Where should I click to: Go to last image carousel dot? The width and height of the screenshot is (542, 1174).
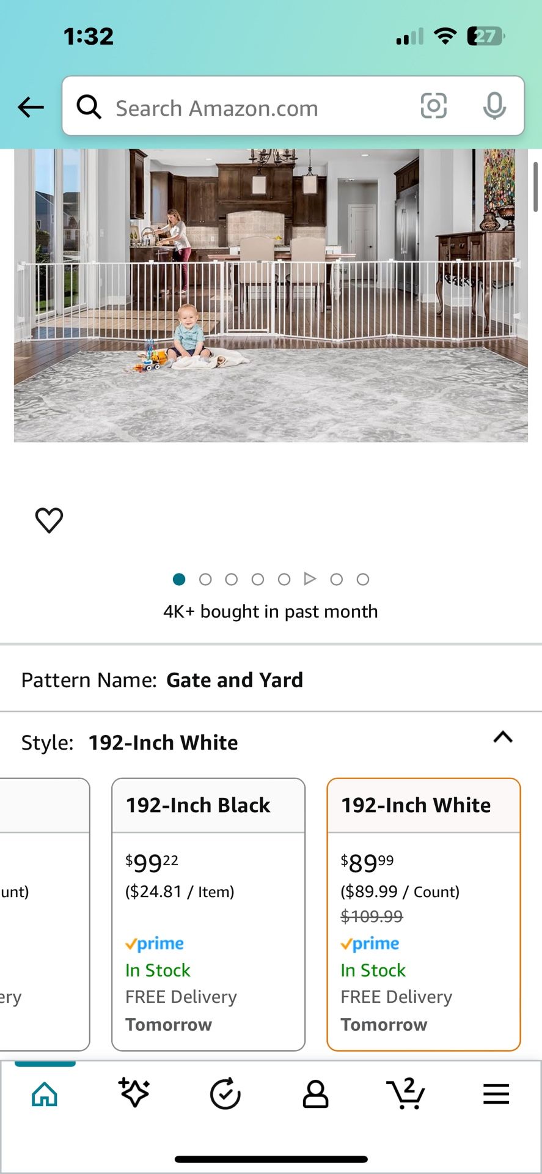click(x=363, y=579)
